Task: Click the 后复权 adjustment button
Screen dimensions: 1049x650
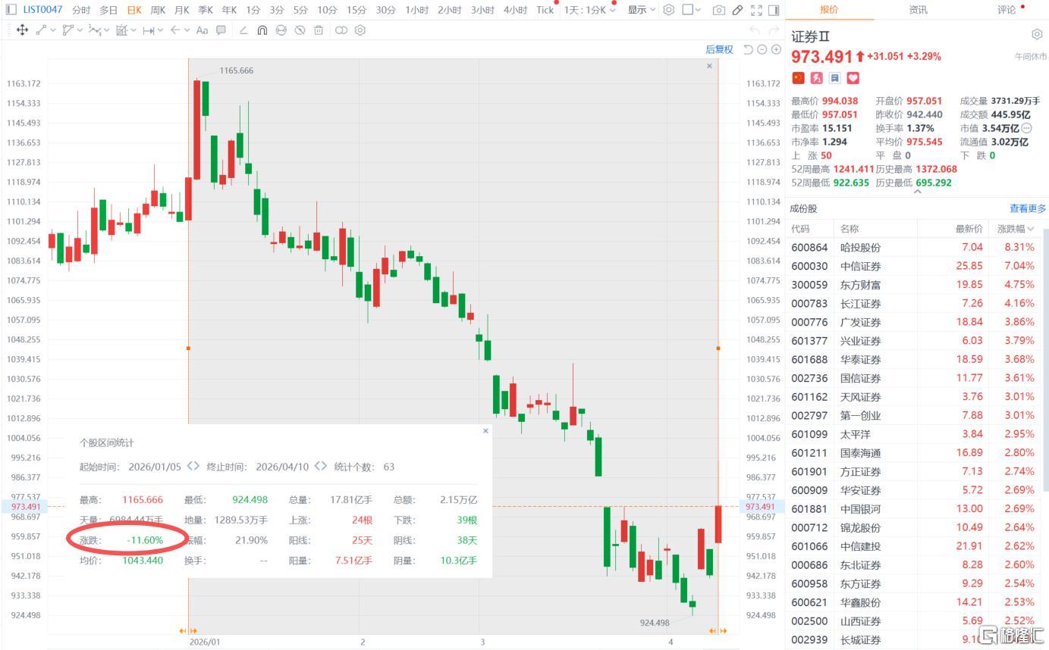Action: pos(719,49)
